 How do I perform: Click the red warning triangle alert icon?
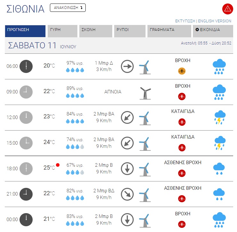point(227,9)
